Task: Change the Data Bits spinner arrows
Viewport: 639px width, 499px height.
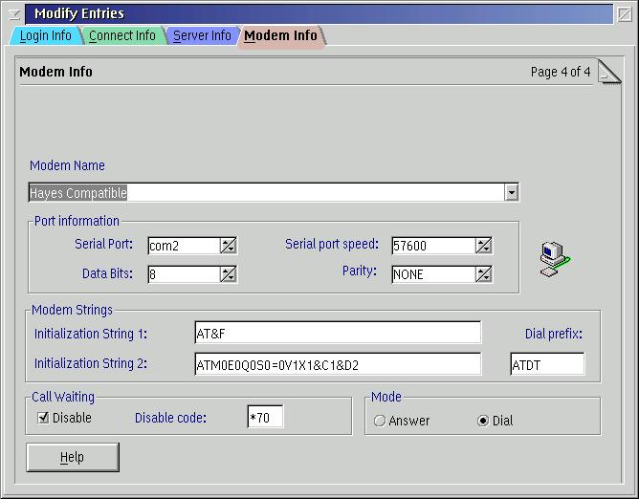Action: tap(228, 274)
